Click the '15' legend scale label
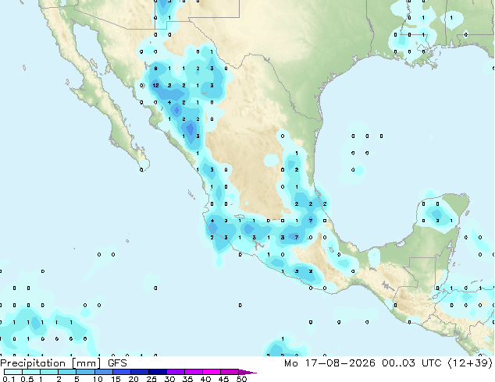Viewport: 495px width, 382px height. point(116,379)
